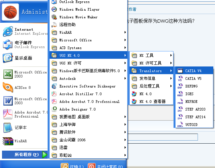Open Windows Movie Maker
The height and width of the screenshot is (168, 215).
[88, 17]
